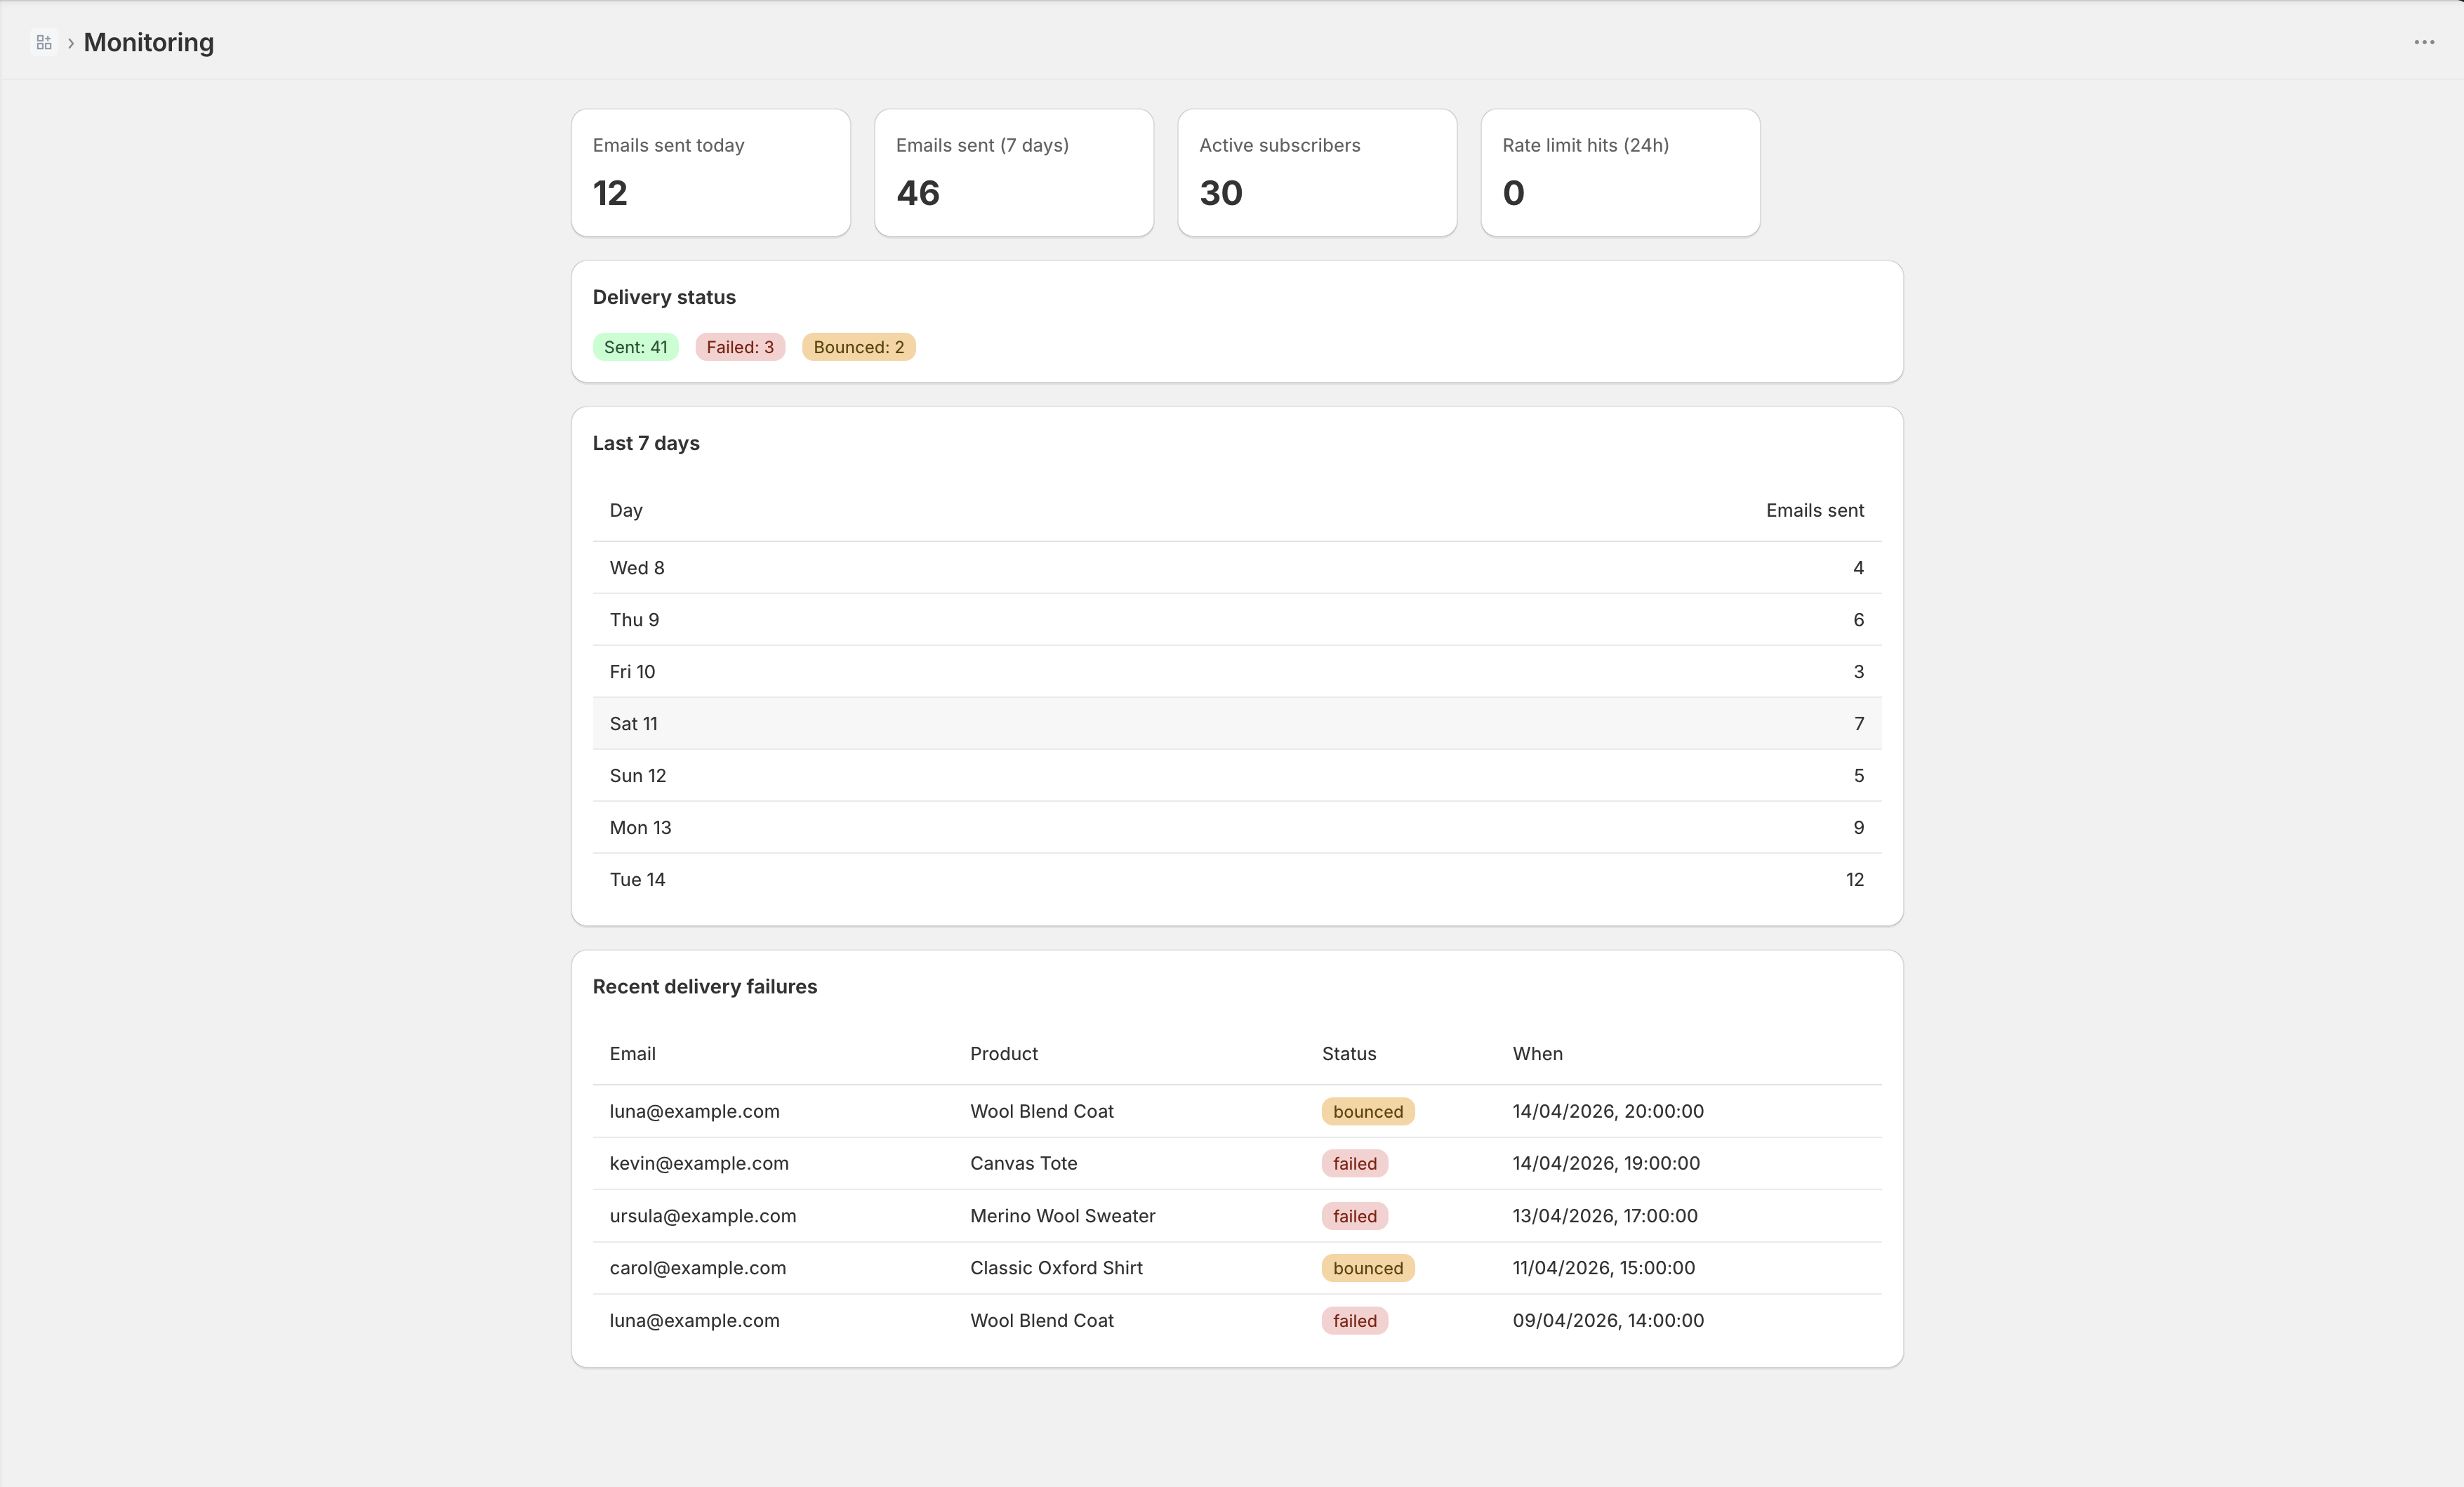Click Canvas Tote product cell
The height and width of the screenshot is (1487, 2464).
1024,1163
